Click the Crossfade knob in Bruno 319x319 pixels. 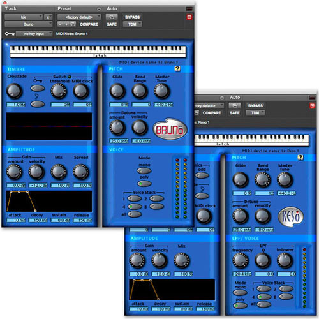(x=14, y=91)
